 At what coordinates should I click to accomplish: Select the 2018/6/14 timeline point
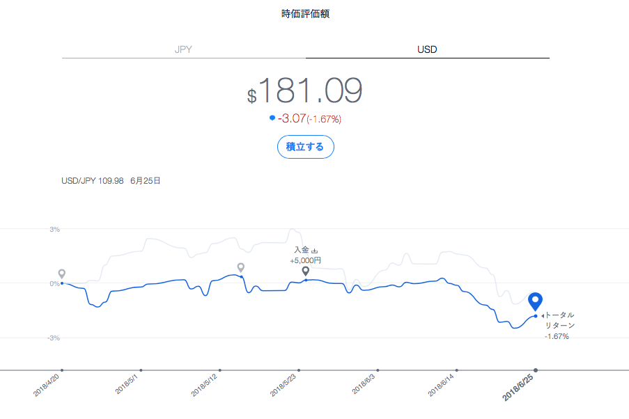(456, 370)
